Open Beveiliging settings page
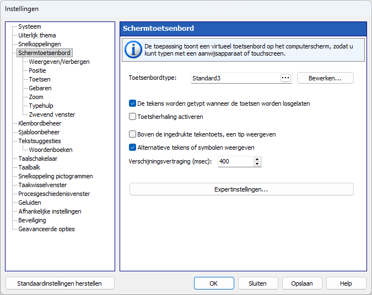372x295 pixels. (x=32, y=220)
